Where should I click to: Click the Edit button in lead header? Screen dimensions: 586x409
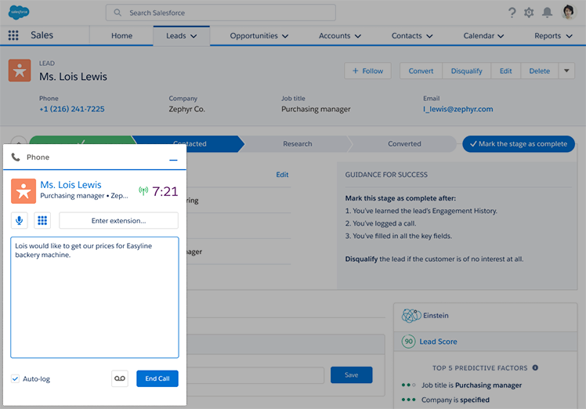coord(505,71)
